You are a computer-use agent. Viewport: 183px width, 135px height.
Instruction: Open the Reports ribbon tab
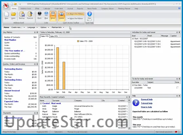(x=80, y=9)
